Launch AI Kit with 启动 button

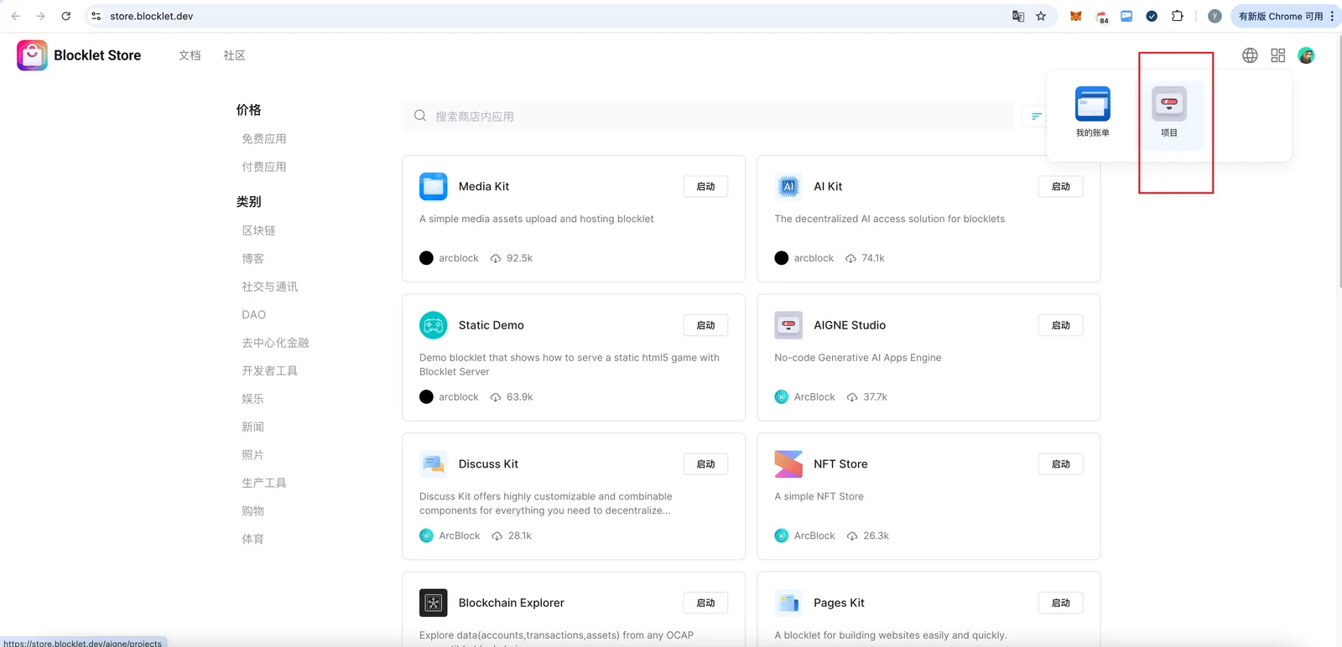coord(1061,186)
